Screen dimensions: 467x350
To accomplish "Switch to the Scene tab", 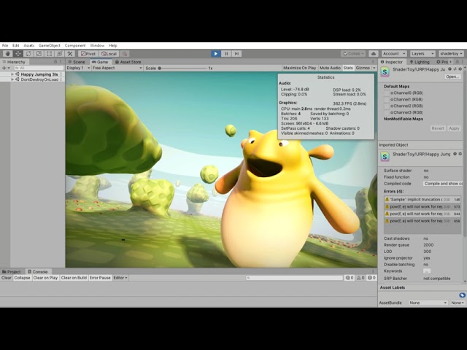I will 77,62.
